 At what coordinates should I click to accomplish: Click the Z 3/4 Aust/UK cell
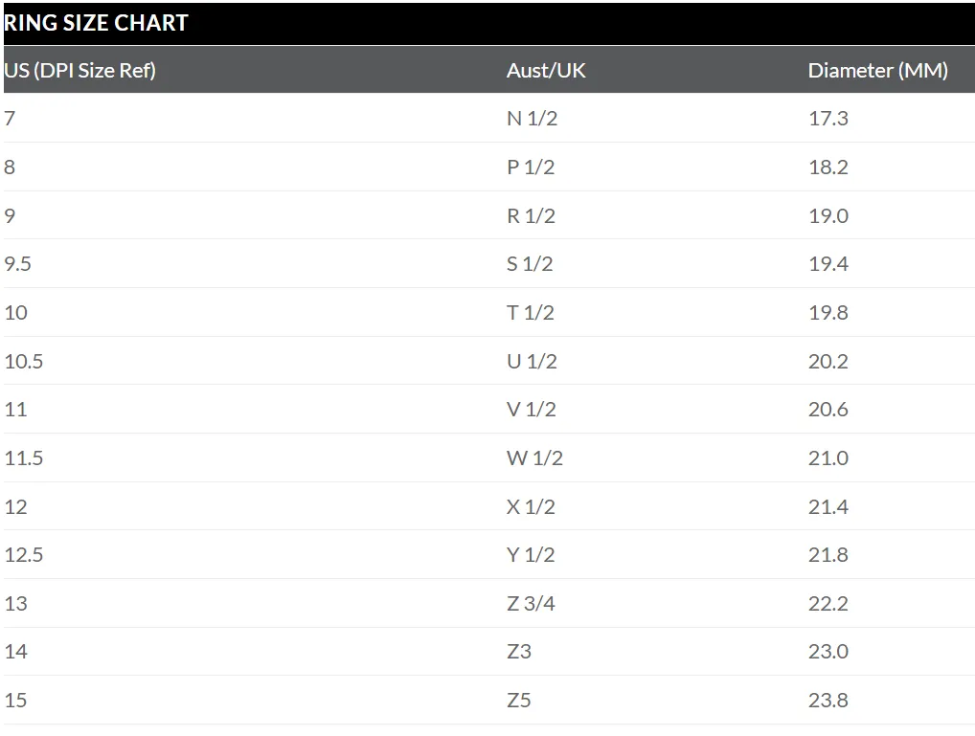pyautogui.click(x=531, y=604)
